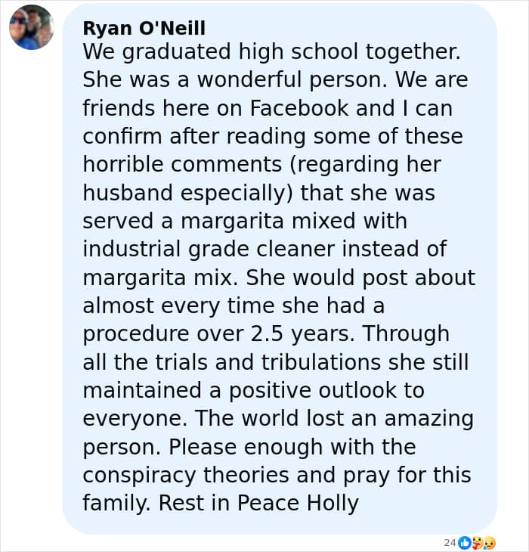Viewport: 529px width, 552px height.
Task: Click the Care hug reaction emoji
Action: [x=477, y=542]
